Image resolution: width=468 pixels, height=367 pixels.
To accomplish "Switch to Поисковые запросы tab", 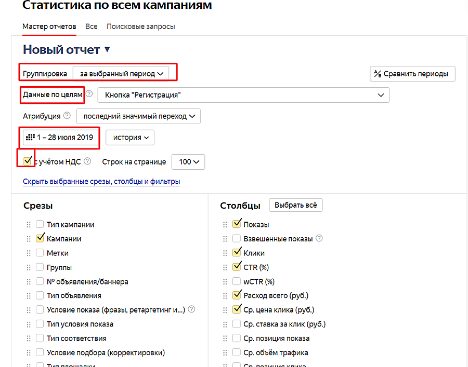I will [x=140, y=26].
